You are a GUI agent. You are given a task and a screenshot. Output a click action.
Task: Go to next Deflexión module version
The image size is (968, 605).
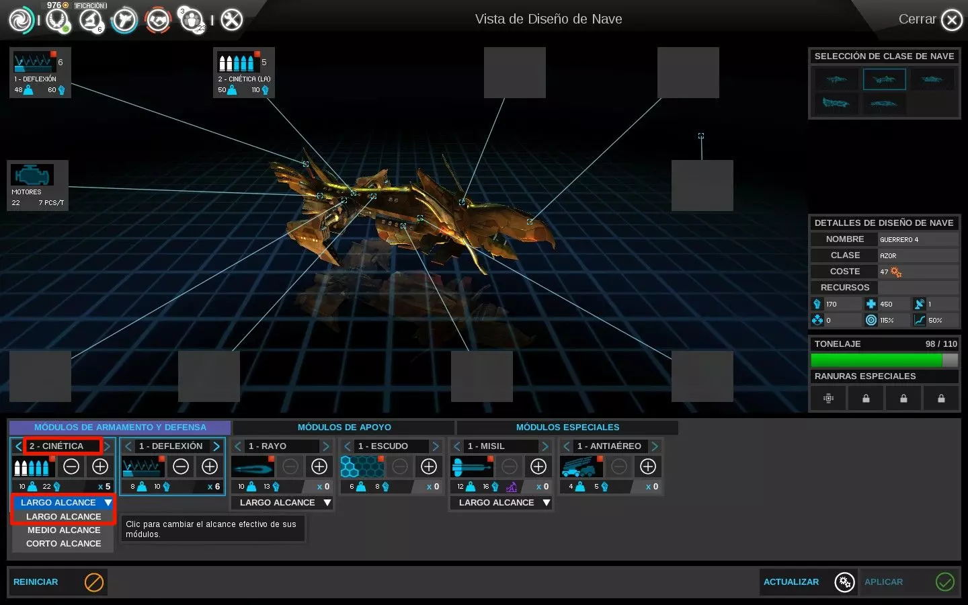216,446
